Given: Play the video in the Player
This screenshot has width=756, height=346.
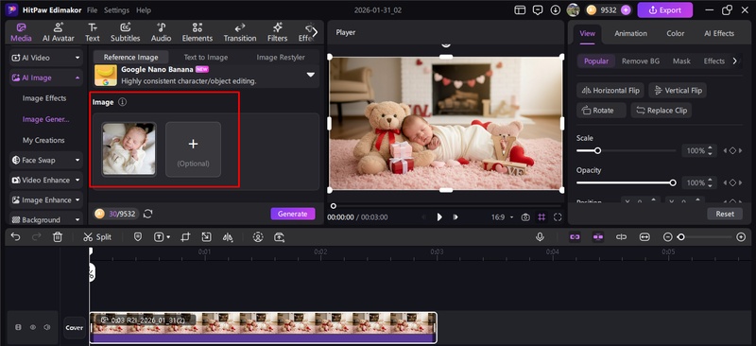Looking at the screenshot, I should 439,217.
